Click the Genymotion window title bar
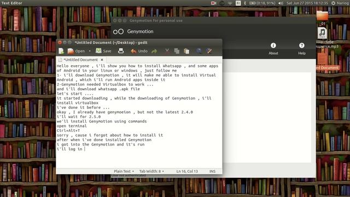 pos(213,21)
